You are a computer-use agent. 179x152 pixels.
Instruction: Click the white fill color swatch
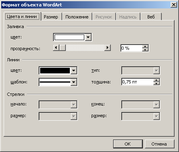[x=69, y=37]
